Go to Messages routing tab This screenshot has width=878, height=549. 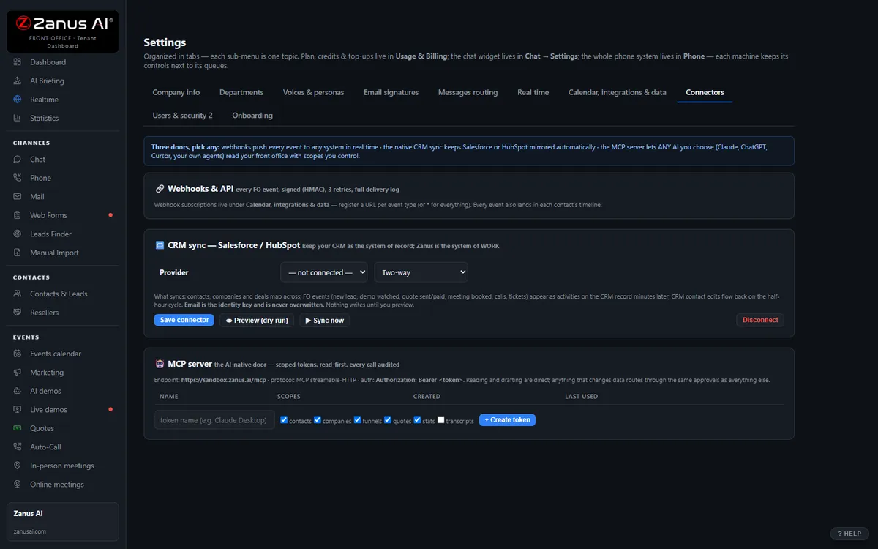pyautogui.click(x=468, y=92)
